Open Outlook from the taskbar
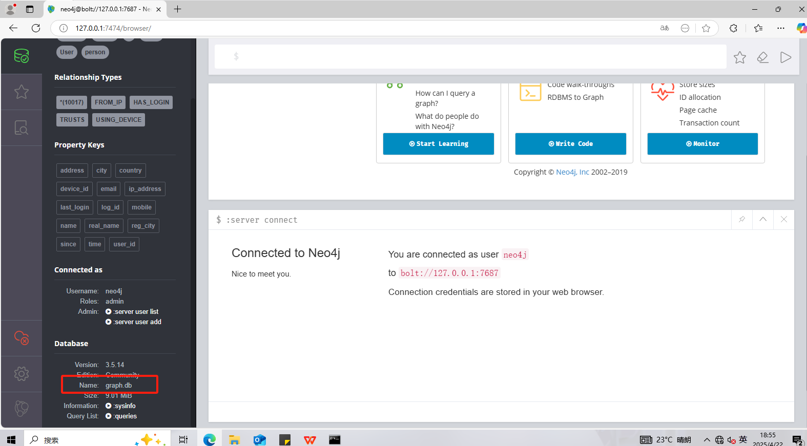 click(260, 440)
